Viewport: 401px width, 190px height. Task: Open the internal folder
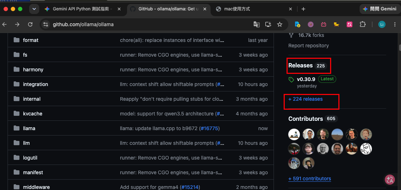(x=32, y=99)
